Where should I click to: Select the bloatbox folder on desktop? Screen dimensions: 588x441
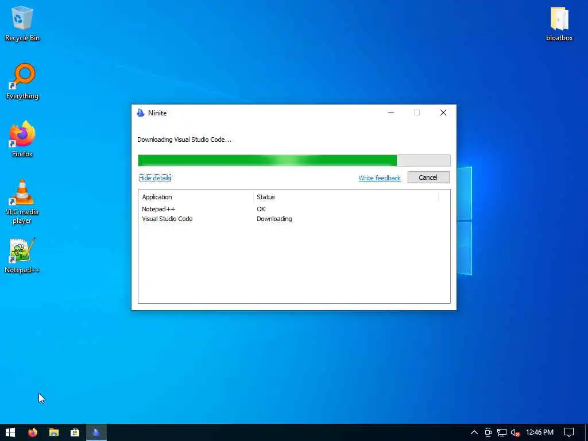point(559,24)
